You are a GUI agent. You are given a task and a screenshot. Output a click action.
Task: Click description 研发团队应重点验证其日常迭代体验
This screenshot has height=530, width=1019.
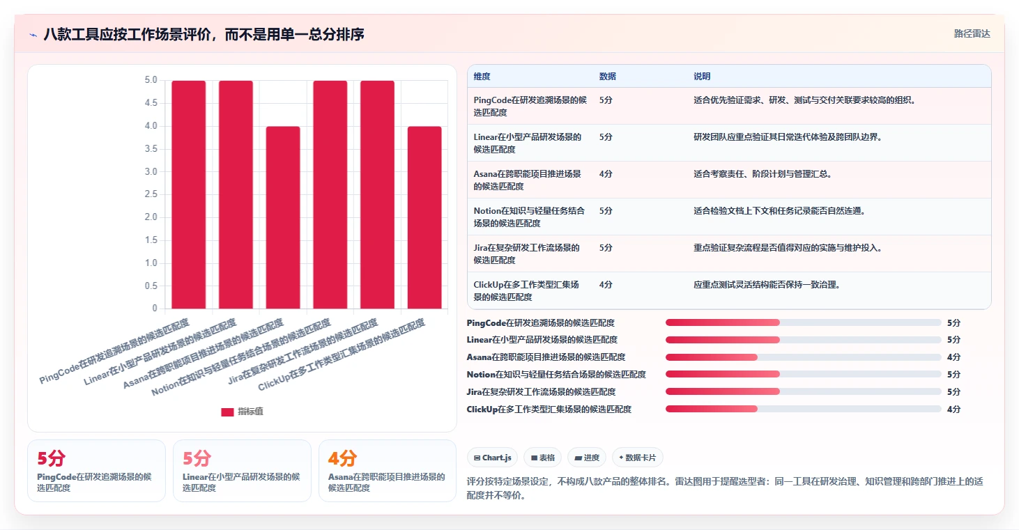click(x=788, y=137)
